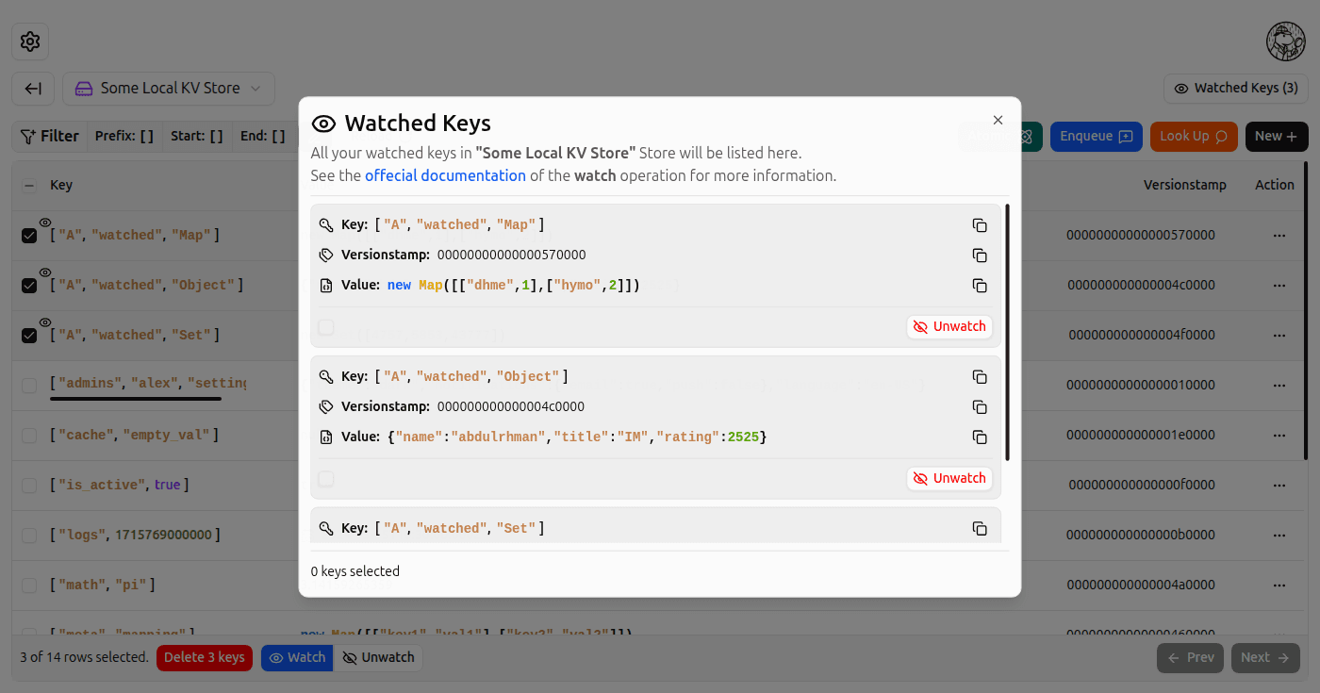Click the red Delete 3 keys button
The width and height of the screenshot is (1320, 693).
pos(205,657)
